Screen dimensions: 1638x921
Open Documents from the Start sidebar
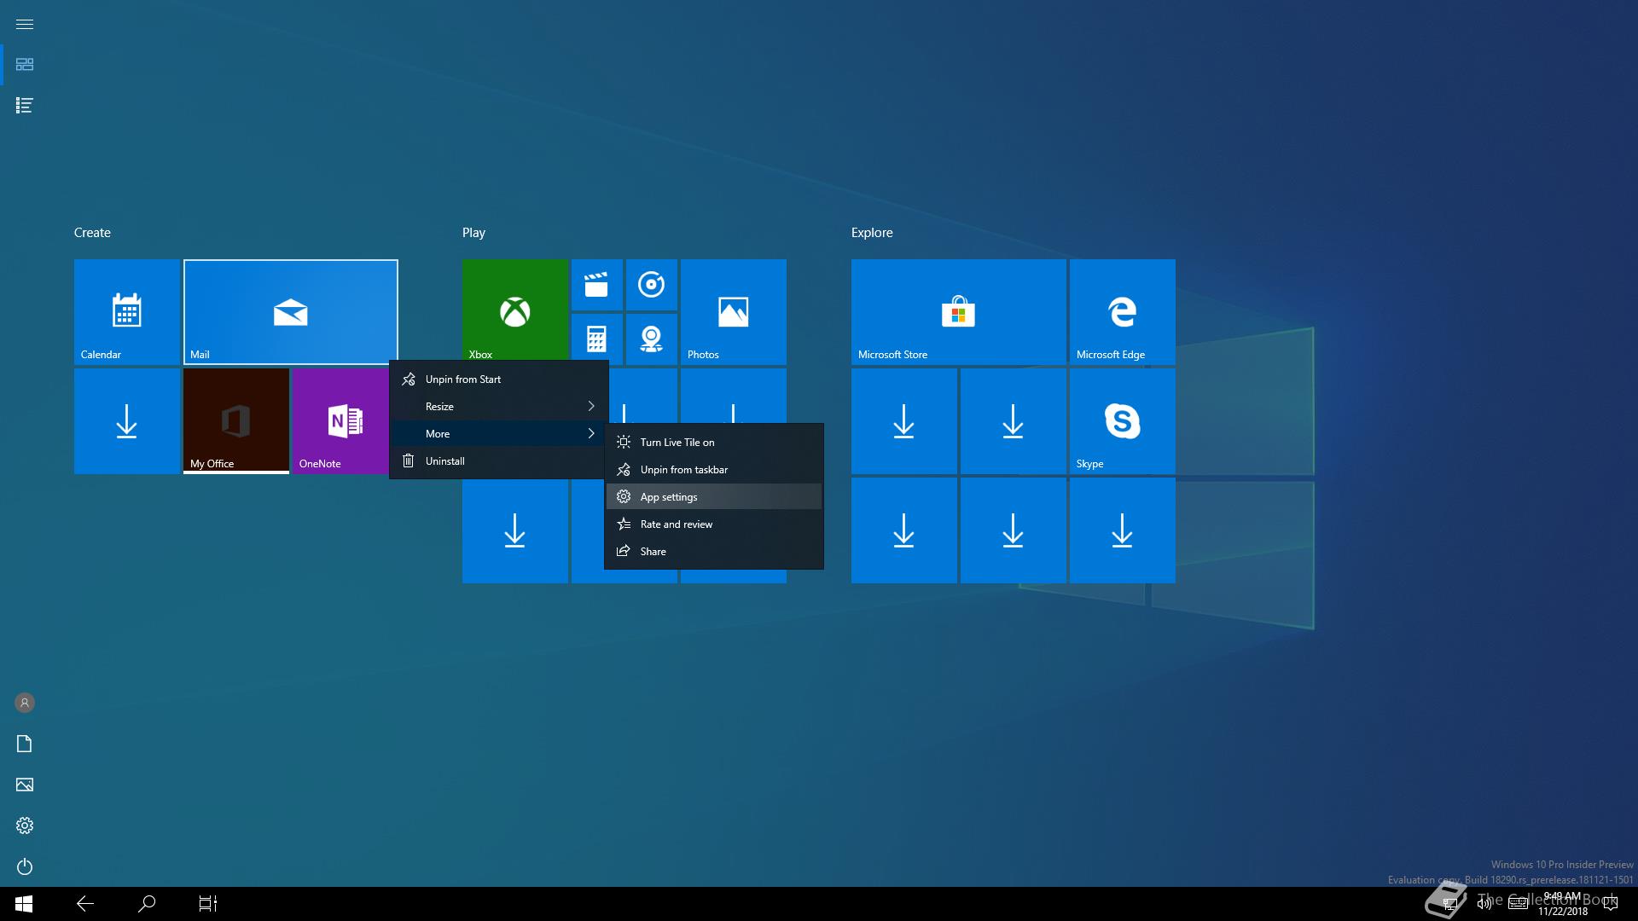pyautogui.click(x=25, y=744)
